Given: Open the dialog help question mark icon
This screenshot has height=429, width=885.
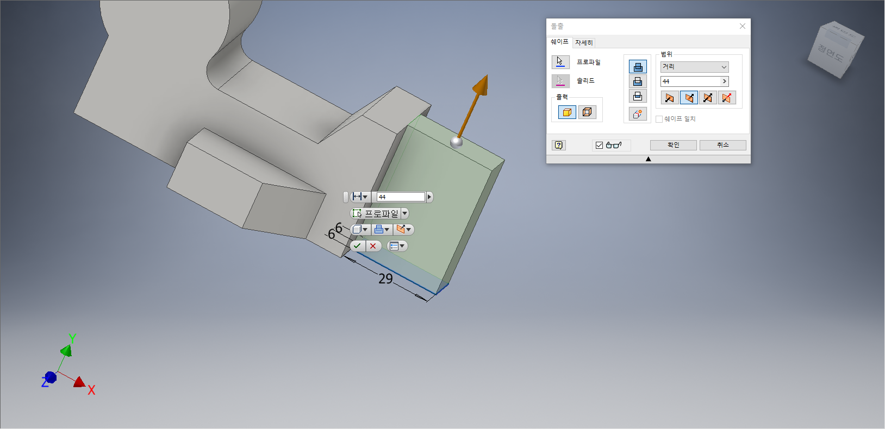Looking at the screenshot, I should tap(559, 145).
